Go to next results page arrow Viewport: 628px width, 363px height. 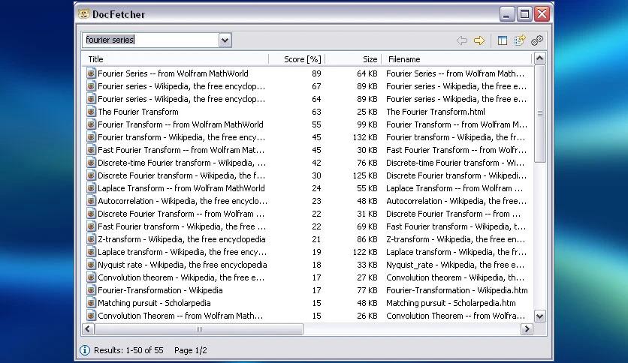(479, 40)
